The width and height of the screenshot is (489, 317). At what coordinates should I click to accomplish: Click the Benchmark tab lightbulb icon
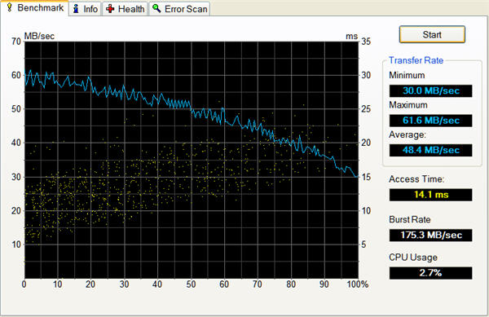[x=9, y=7]
